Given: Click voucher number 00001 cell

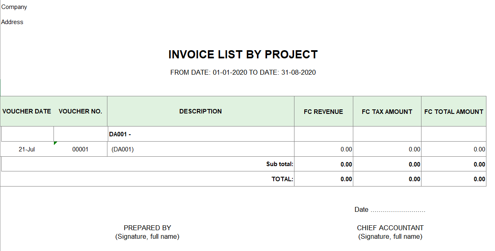Looking at the screenshot, I should pyautogui.click(x=80, y=149).
